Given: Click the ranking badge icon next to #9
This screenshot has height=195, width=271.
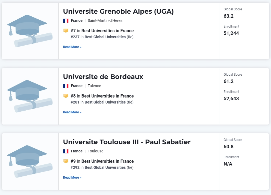Looking at the screenshot, I should coord(66,161).
